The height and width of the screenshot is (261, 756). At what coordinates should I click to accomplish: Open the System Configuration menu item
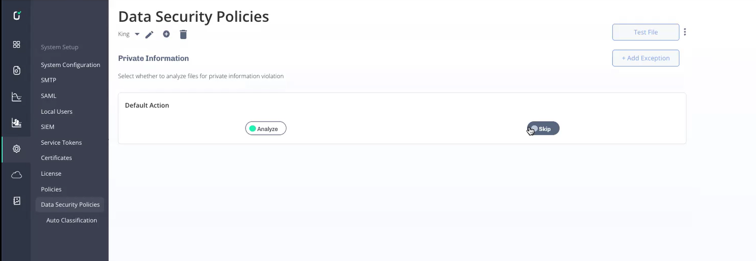70,65
